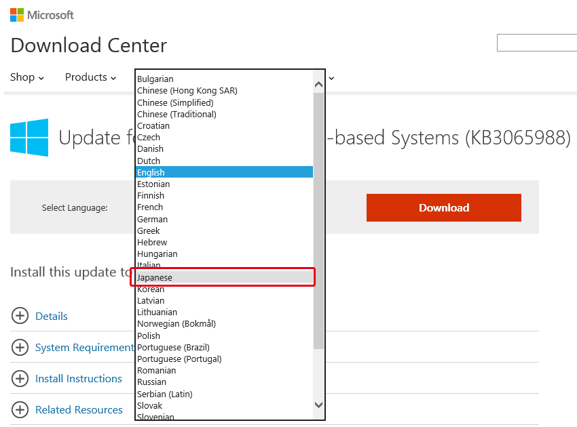Open the Products menu
The width and height of the screenshot is (577, 427).
[x=90, y=77]
